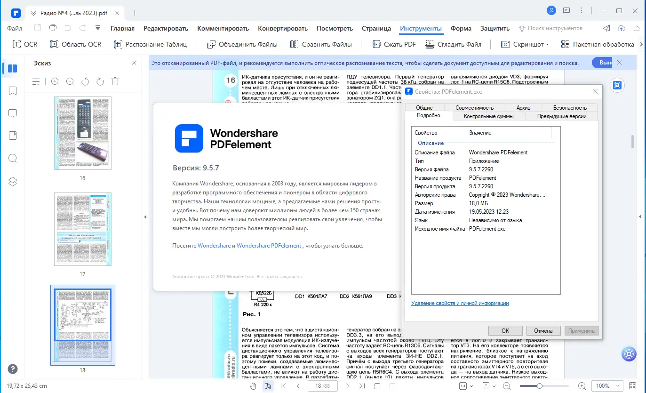Click the blue floating screenshot button over the page
This screenshot has height=393, width=646.
(617, 85)
